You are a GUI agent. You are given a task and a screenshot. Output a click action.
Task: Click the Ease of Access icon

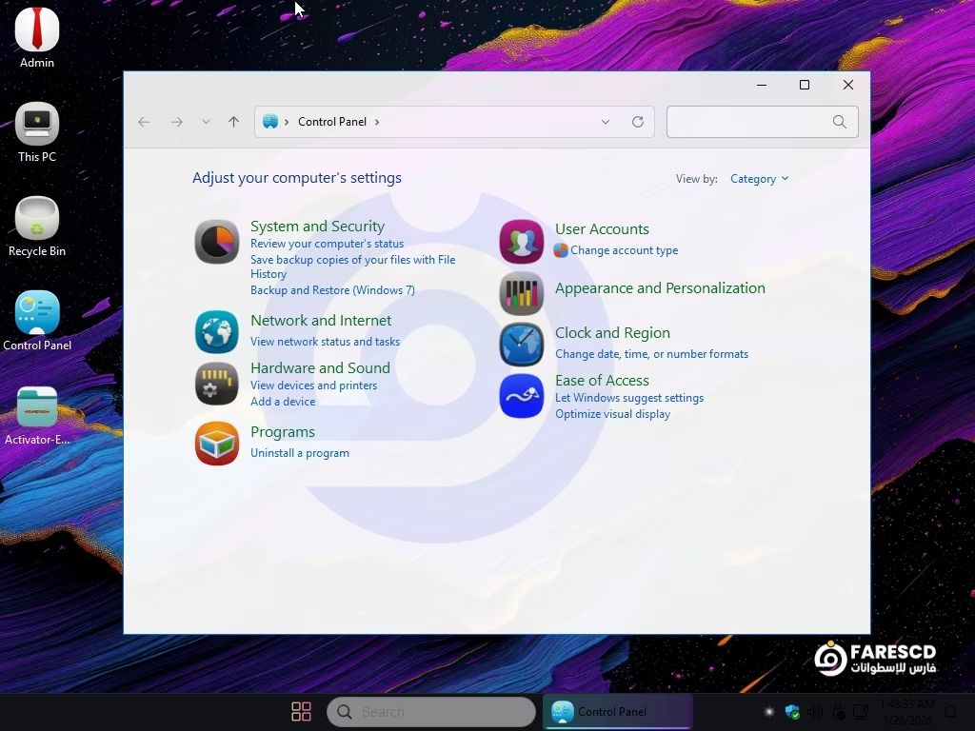click(521, 396)
